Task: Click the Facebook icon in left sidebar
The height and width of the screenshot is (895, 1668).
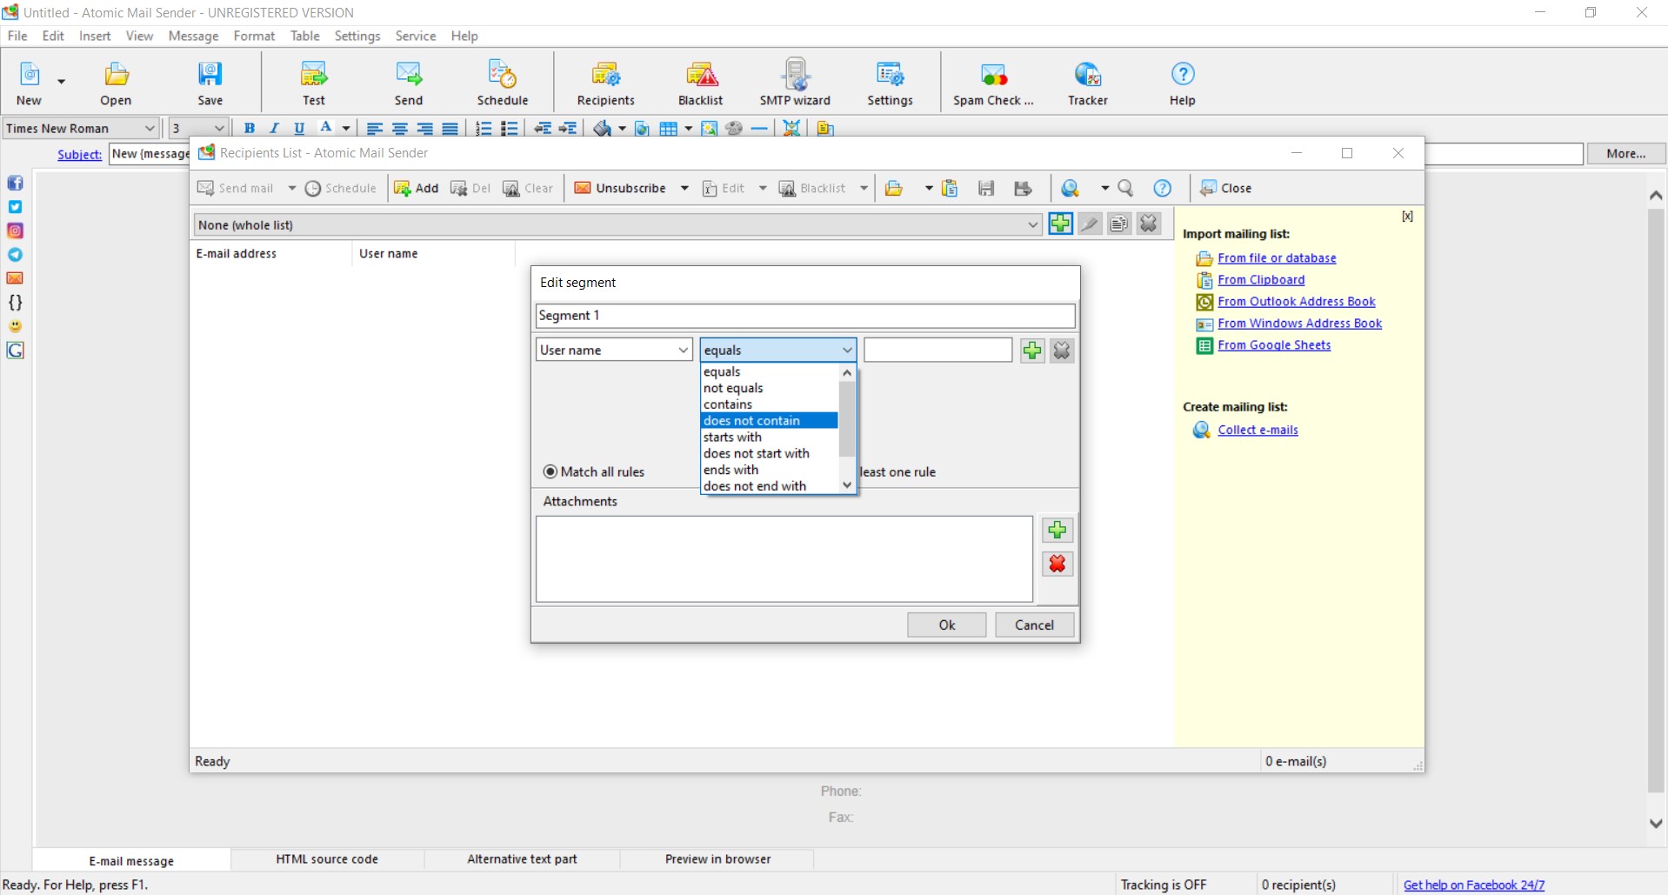Action: 15,183
